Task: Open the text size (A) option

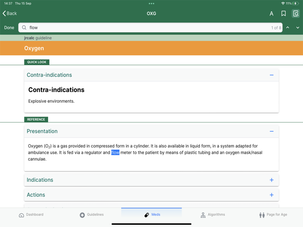Action: click(x=271, y=13)
